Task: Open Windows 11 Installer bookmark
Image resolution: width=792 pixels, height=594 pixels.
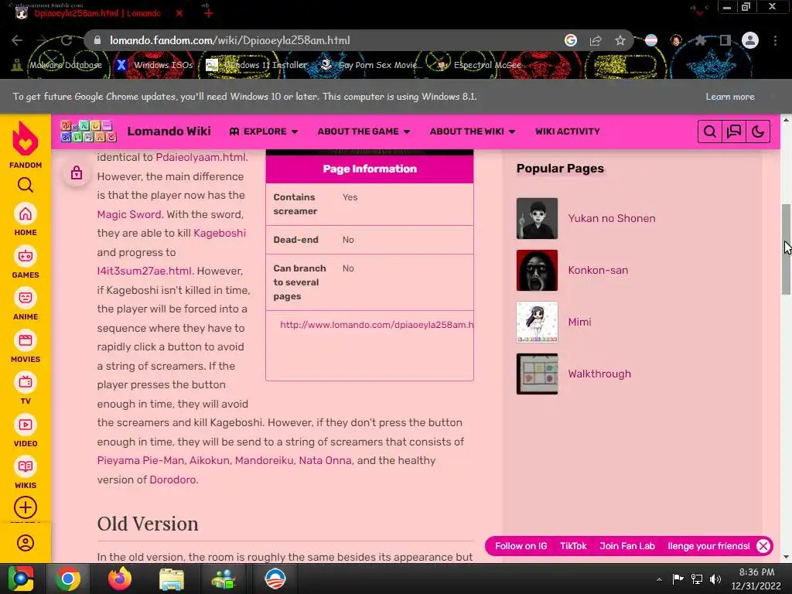Action: tap(257, 65)
